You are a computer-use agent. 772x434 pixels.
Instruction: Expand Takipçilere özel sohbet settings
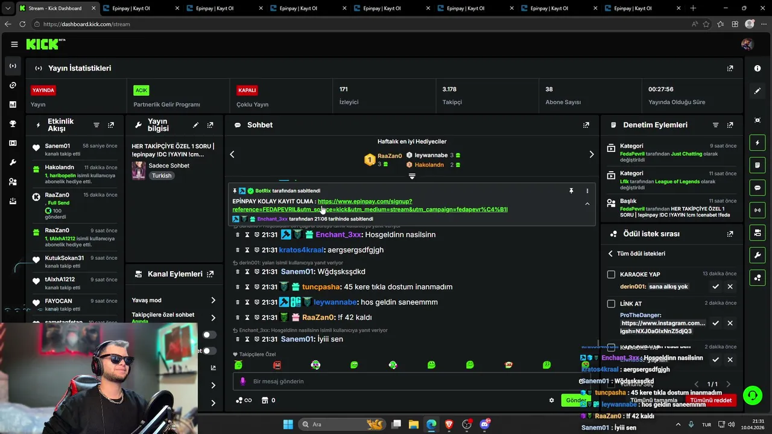click(x=213, y=318)
